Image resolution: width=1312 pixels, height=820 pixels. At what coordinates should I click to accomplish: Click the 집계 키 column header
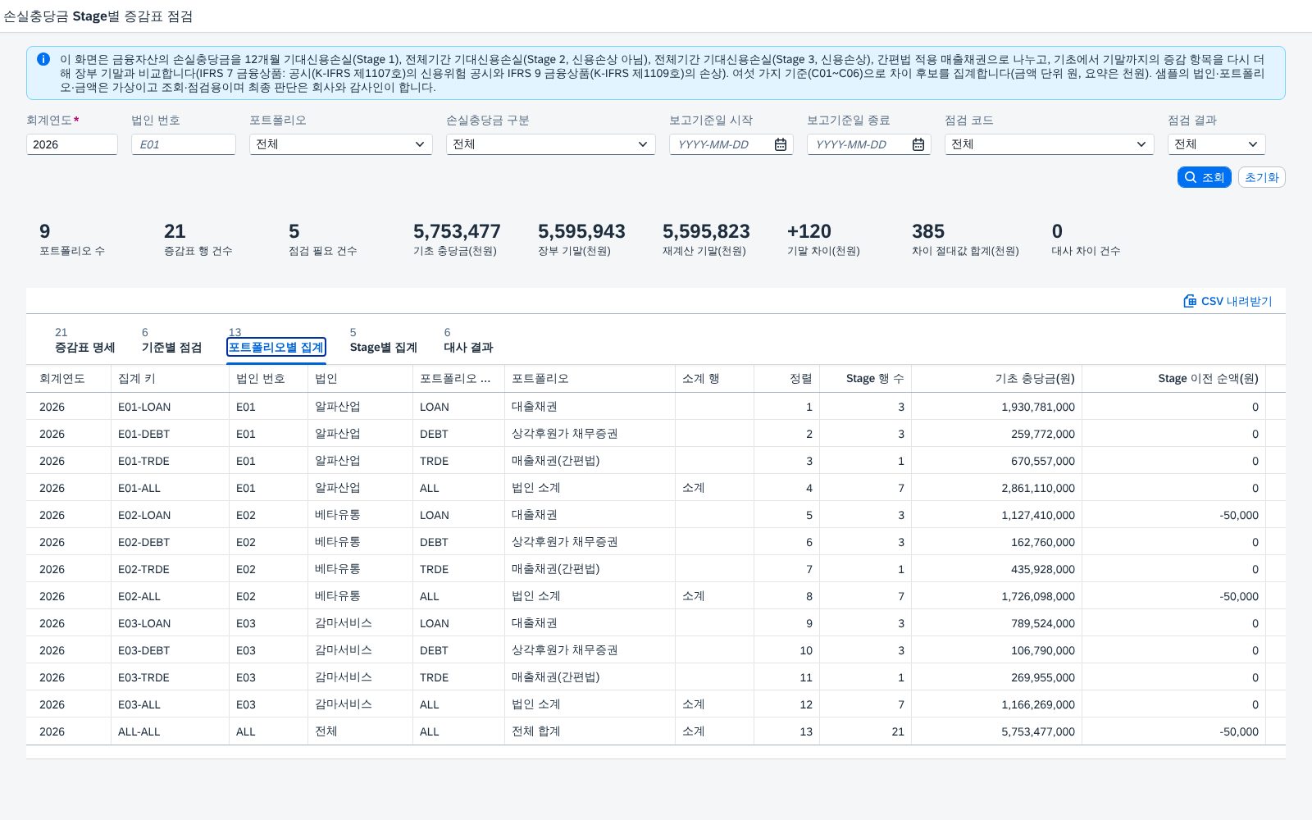click(170, 378)
